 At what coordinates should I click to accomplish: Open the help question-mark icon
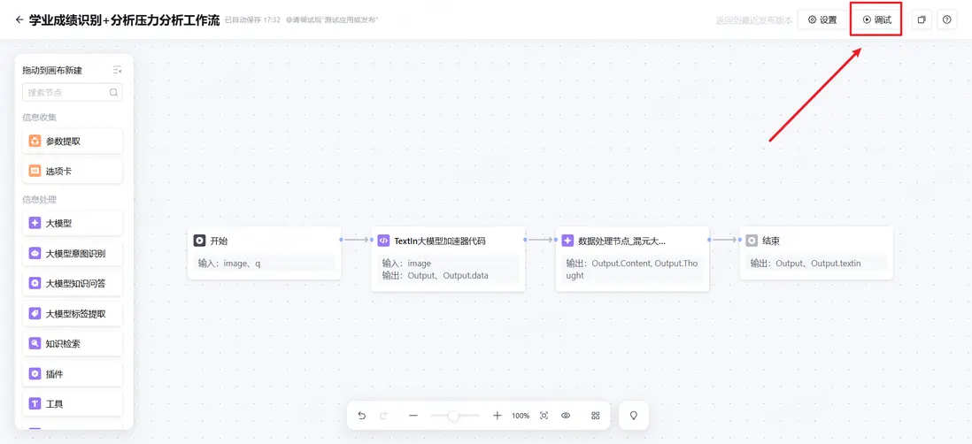[x=946, y=19]
